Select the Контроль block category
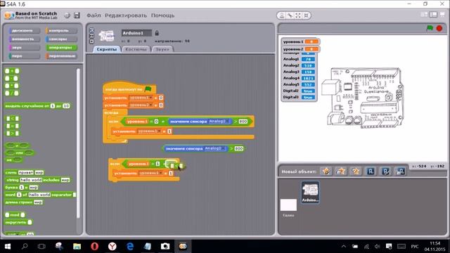450x253 pixels. tap(61, 30)
